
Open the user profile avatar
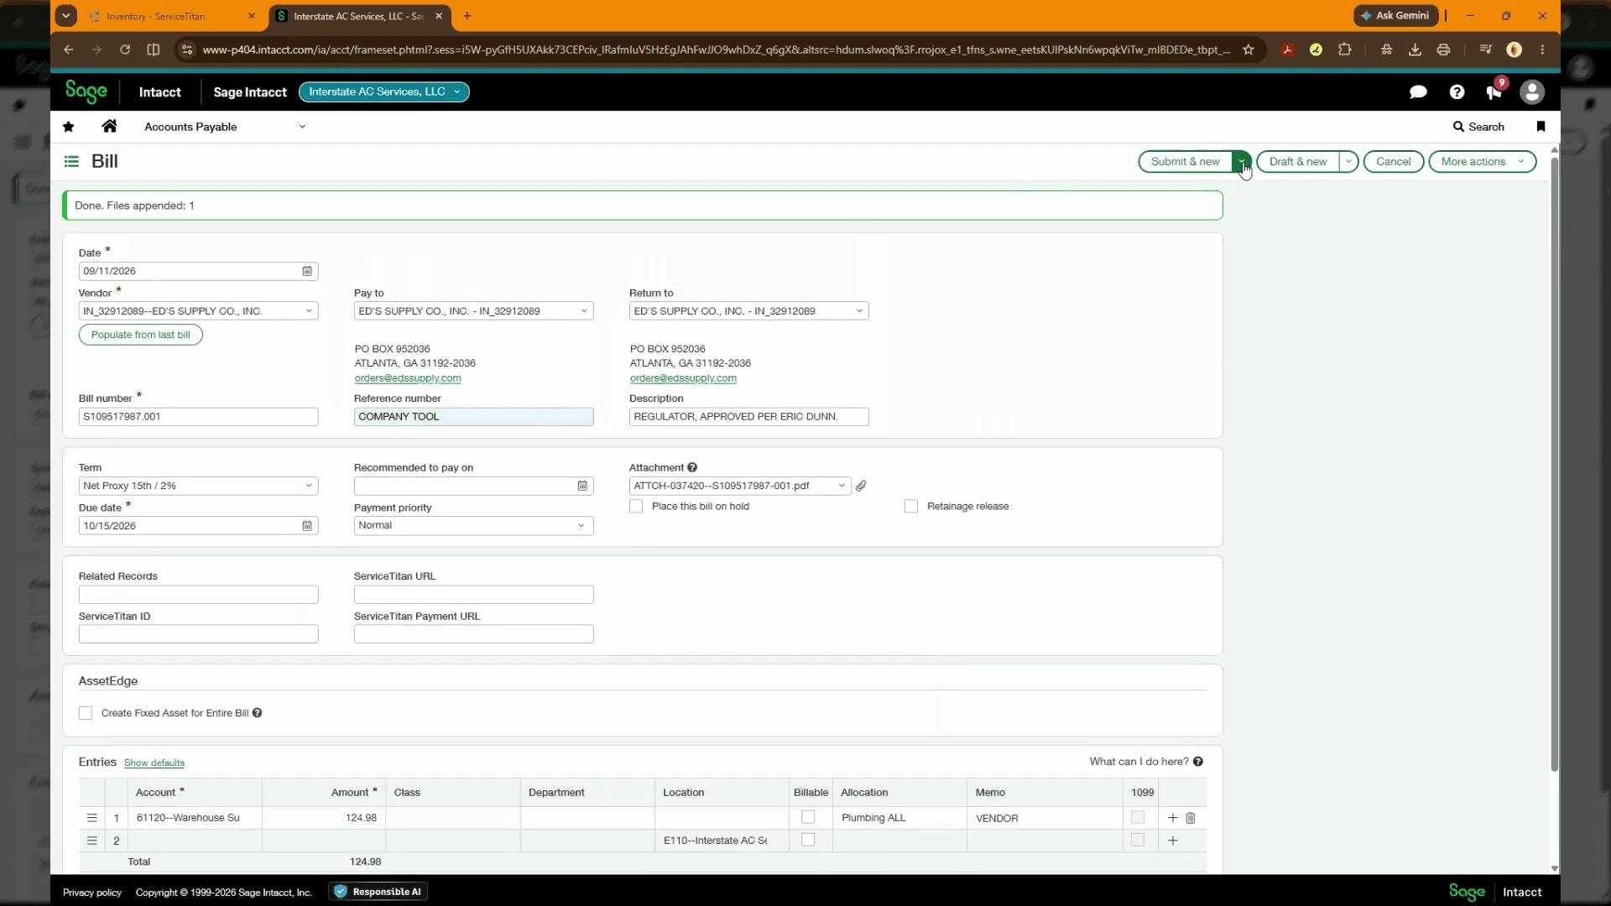[x=1532, y=92]
